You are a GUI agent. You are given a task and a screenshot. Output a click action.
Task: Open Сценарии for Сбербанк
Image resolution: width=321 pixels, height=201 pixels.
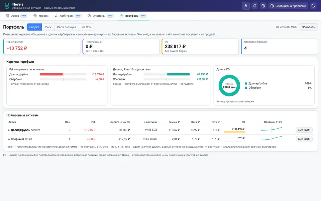pos(304,139)
